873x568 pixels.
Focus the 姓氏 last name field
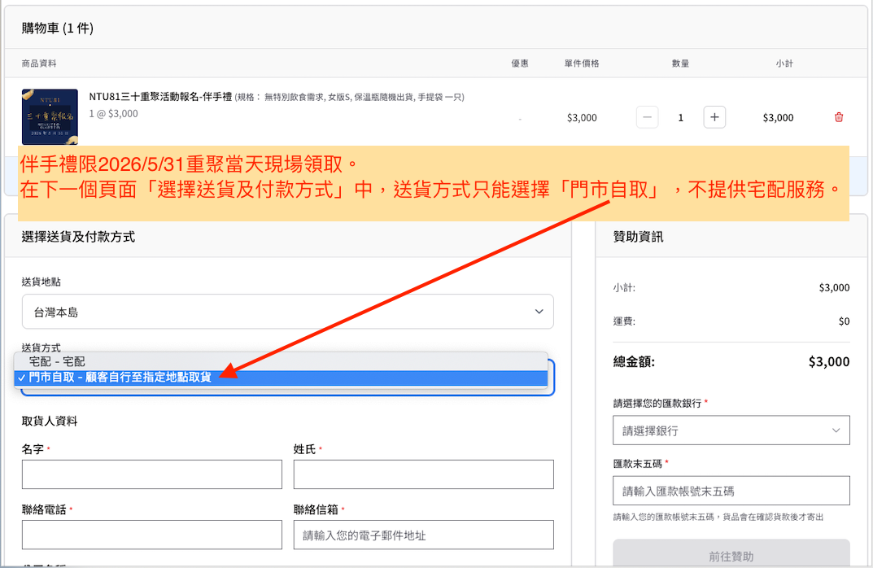[423, 474]
